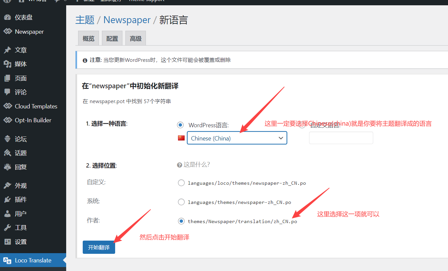Choose 自定义 location languages/loco/themes radio

click(181, 183)
